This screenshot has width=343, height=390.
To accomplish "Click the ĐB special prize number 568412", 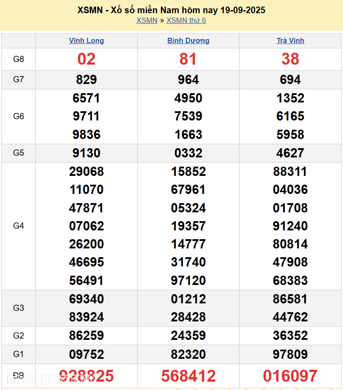I will [188, 376].
